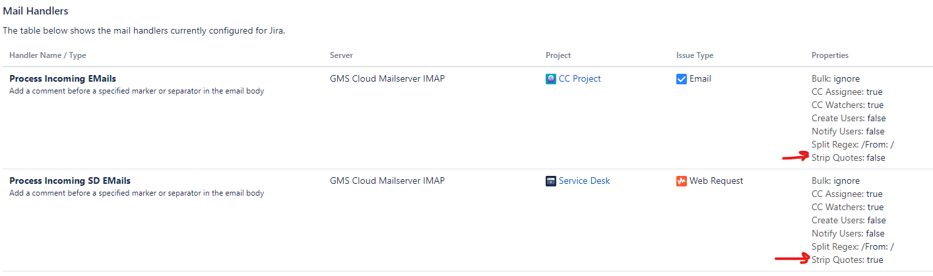Image resolution: width=933 pixels, height=276 pixels.
Task: Click the Properties column header
Action: click(x=830, y=55)
